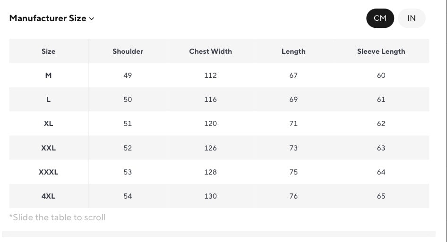
Task: Select the L size row
Action: [x=48, y=100]
